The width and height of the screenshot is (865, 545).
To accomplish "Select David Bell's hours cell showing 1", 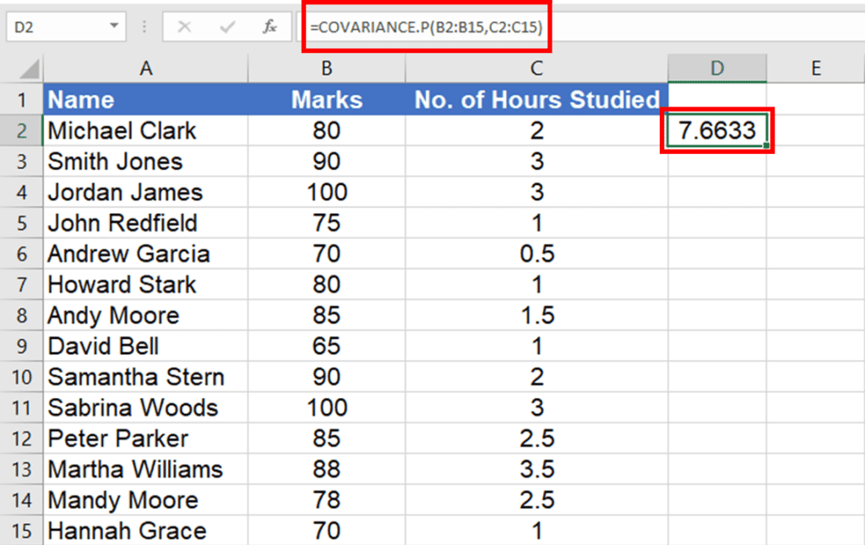I will click(x=536, y=346).
